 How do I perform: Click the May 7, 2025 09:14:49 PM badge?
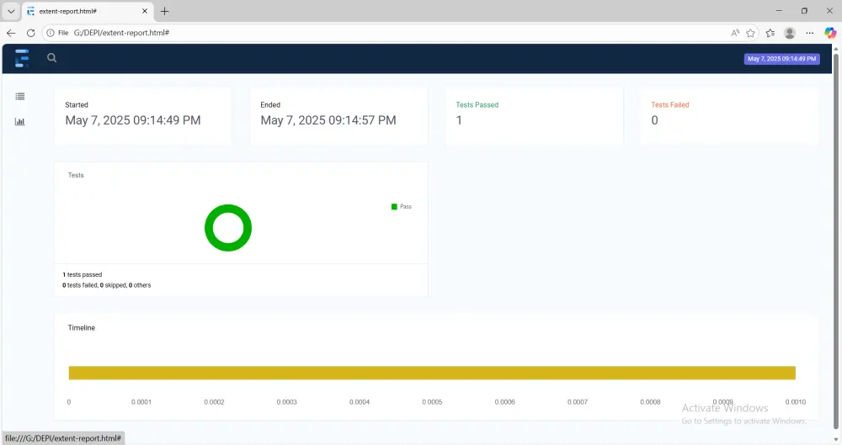pyautogui.click(x=782, y=59)
